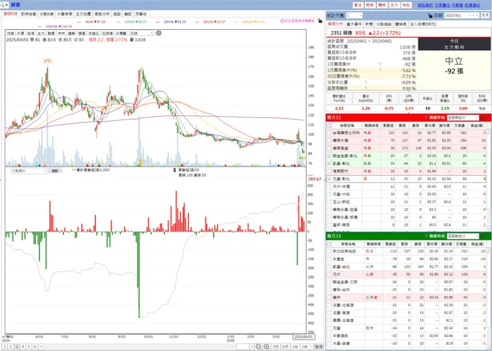Set chart range to 1年
The width and height of the screenshot is (492, 351).
295,346
